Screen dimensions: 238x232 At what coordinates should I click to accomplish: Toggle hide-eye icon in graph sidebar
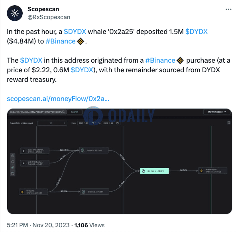click(x=13, y=167)
